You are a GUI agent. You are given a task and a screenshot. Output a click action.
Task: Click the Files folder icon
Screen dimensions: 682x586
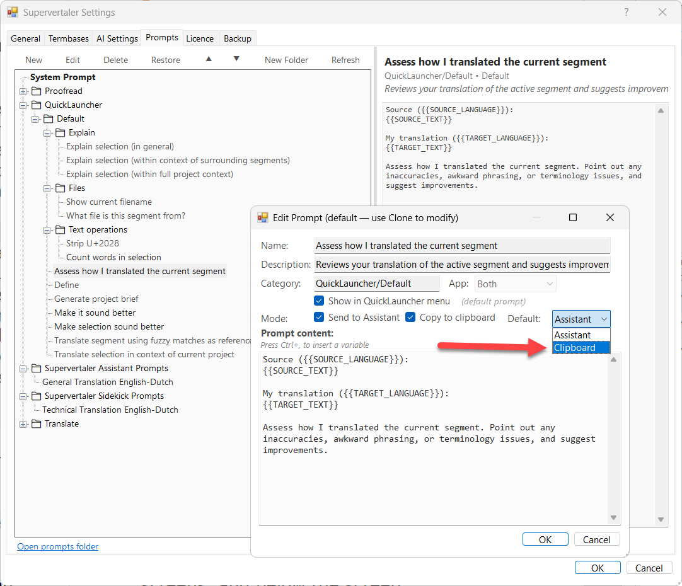pyautogui.click(x=61, y=188)
